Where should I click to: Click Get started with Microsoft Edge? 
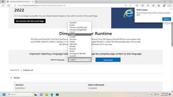click(x=30, y=21)
